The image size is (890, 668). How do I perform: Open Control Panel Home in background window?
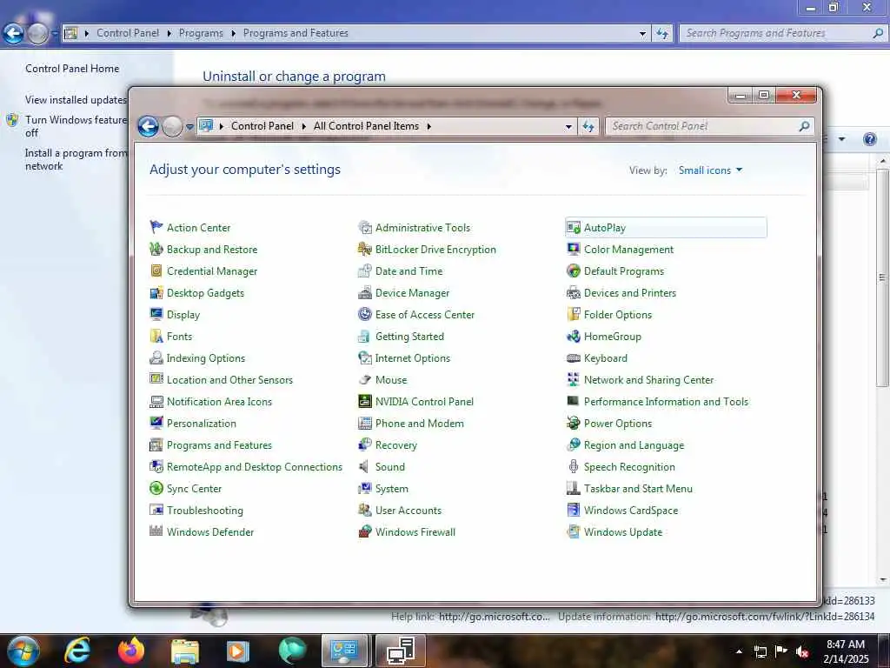(x=72, y=68)
